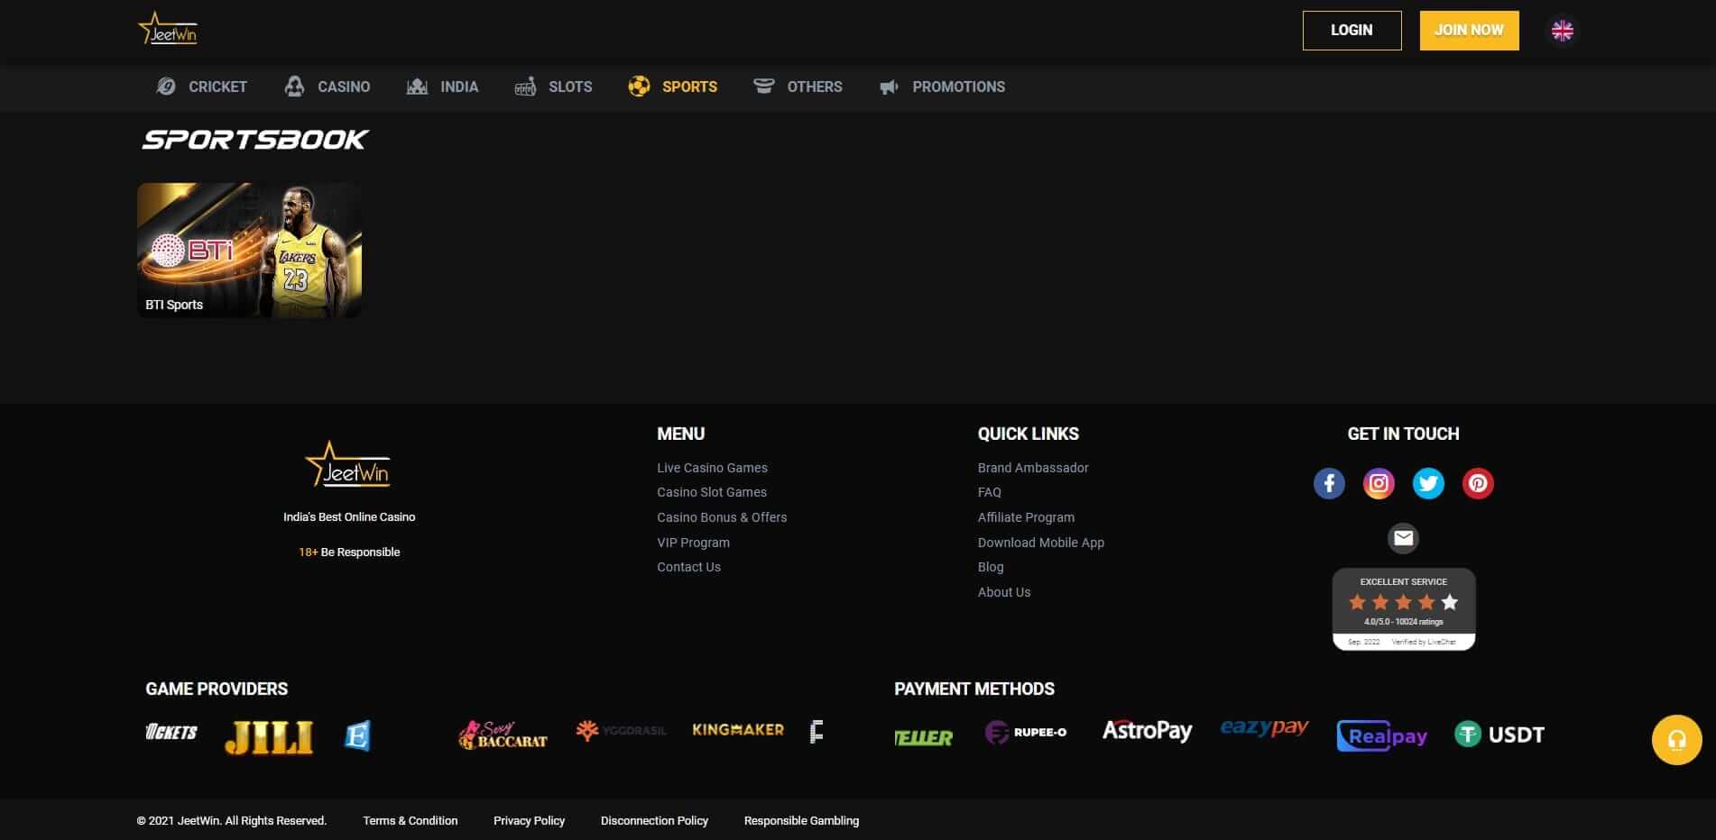Open the language selector flag
Viewport: 1716px width, 840px height.
(1562, 30)
